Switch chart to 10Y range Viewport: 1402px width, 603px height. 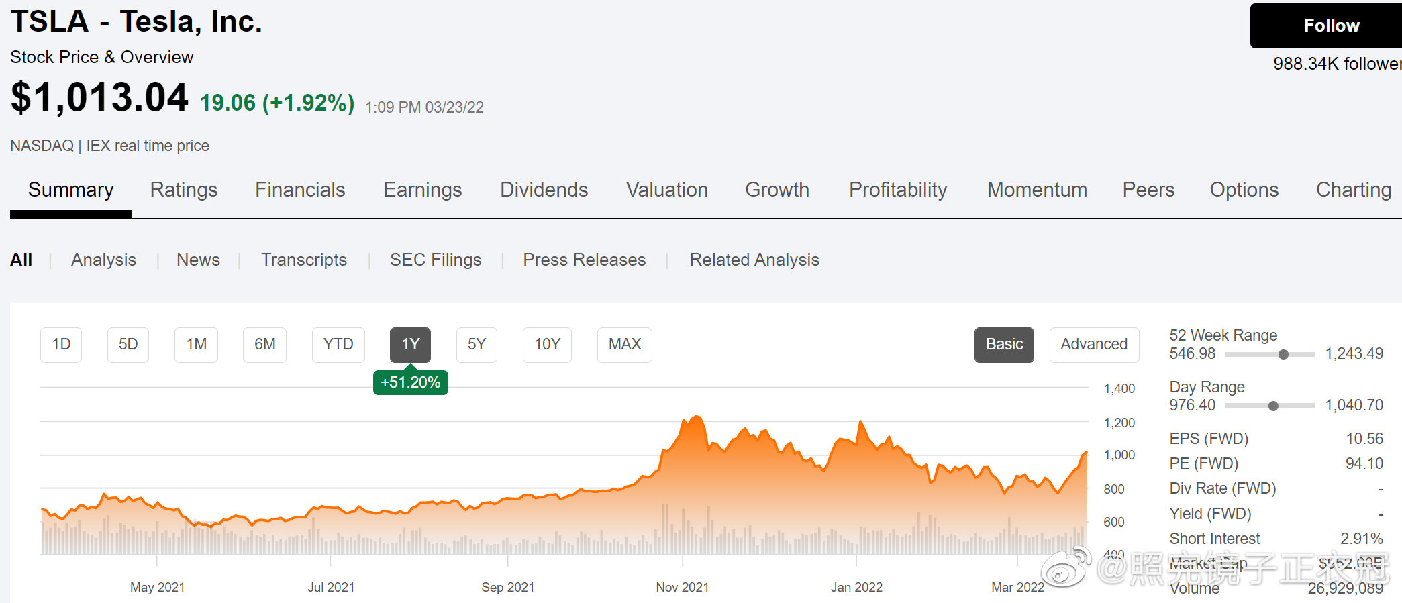tap(548, 345)
